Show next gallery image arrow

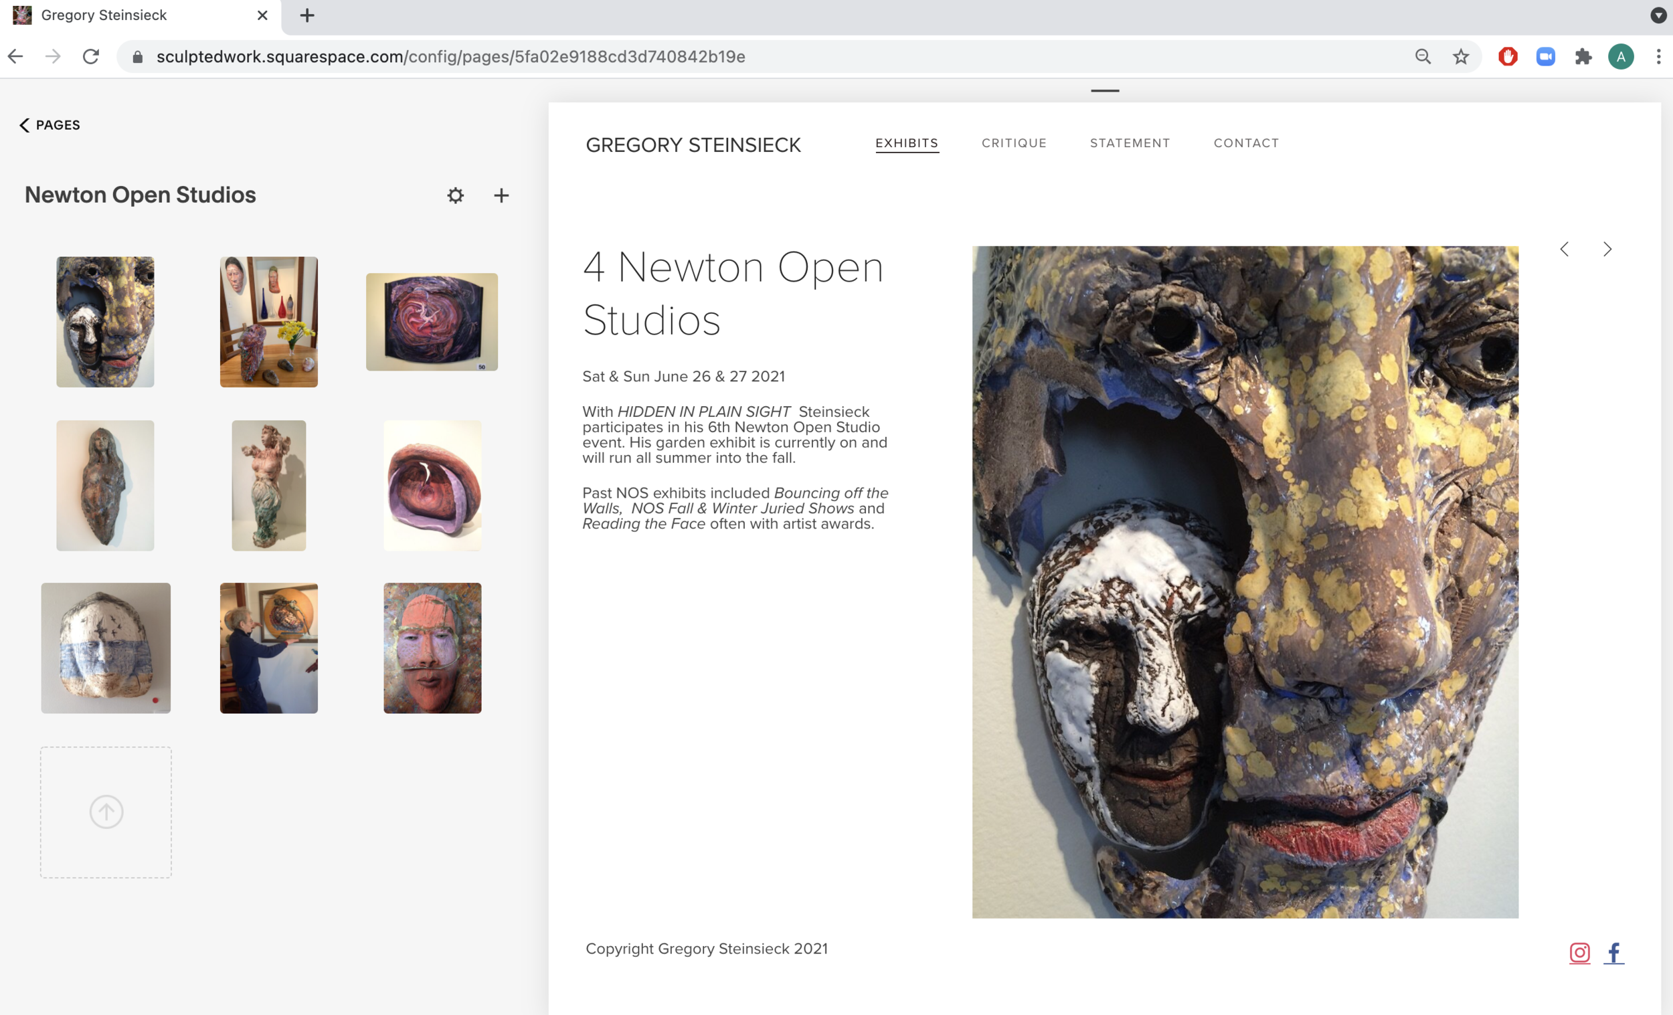click(1607, 249)
